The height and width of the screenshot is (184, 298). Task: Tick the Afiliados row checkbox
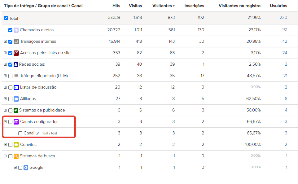pos(11,99)
